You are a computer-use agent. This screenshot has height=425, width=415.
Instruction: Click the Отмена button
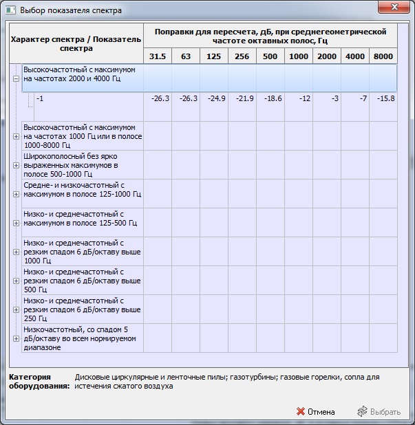click(x=315, y=412)
